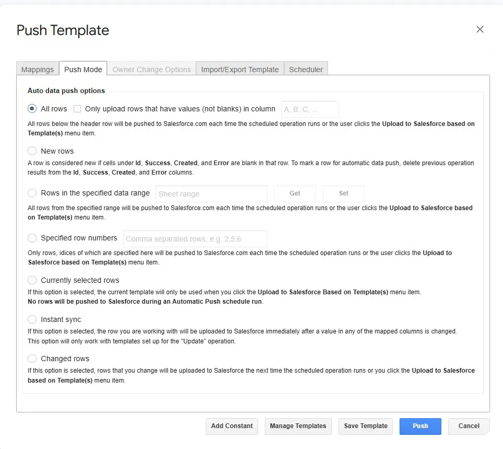Screen dimensions: 503x449
Task: Click the Add Constant button
Action: pyautogui.click(x=231, y=426)
